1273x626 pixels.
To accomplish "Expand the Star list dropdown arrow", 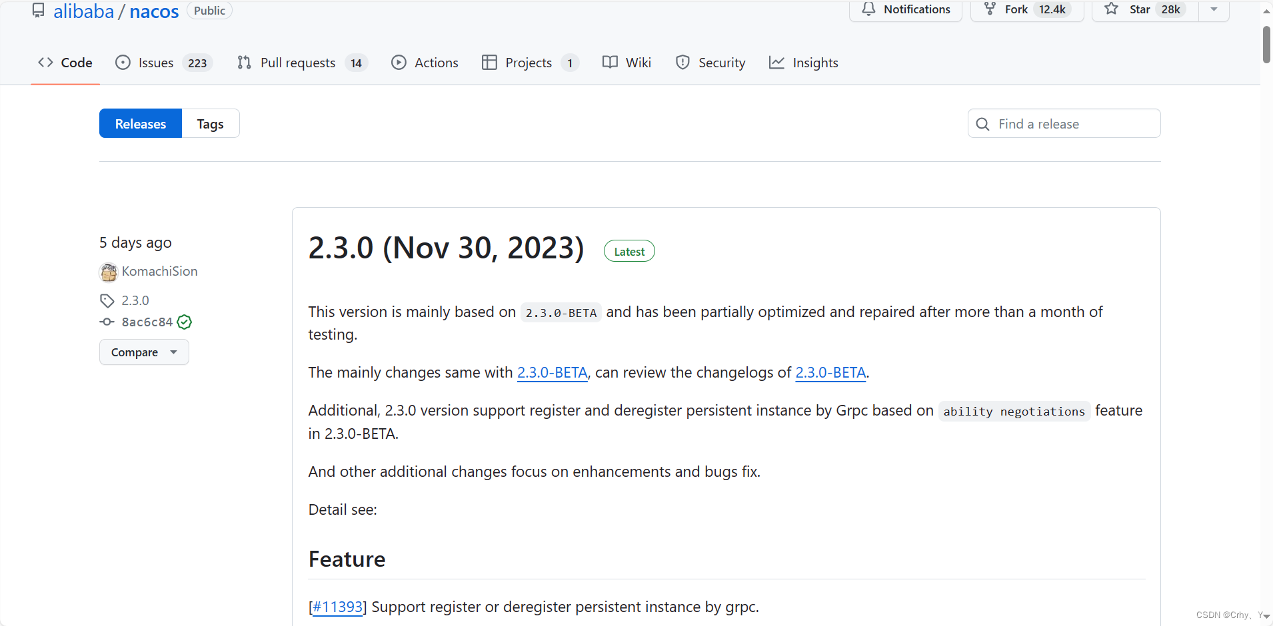I will [1214, 9].
